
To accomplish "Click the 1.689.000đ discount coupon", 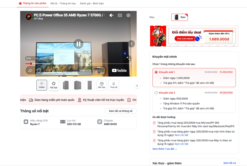I will click(219, 37).
